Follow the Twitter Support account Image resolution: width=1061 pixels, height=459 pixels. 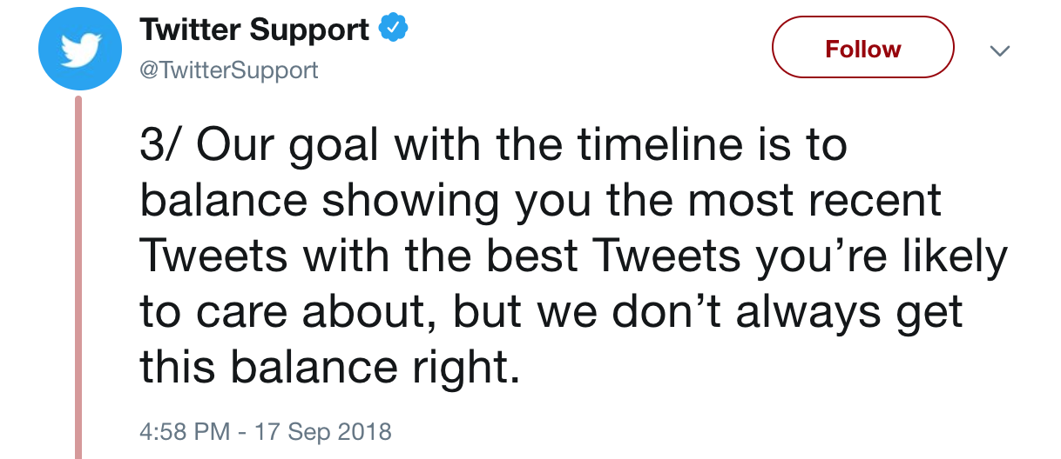pos(863,48)
